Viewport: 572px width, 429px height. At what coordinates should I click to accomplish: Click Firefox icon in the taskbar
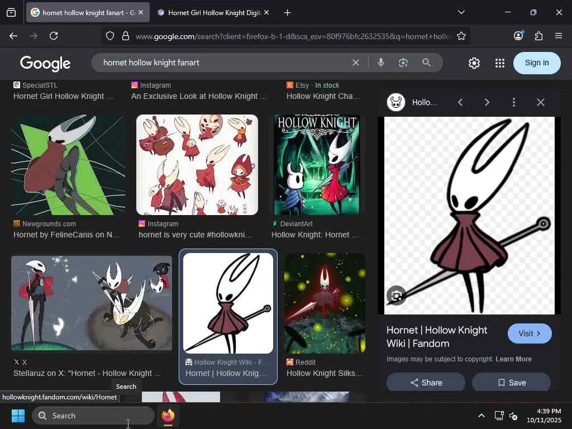pos(168,416)
